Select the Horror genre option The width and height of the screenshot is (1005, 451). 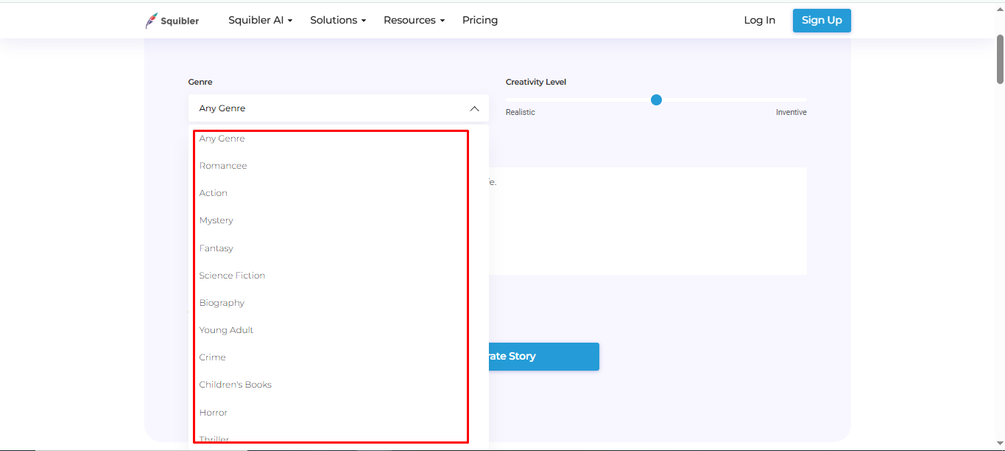(213, 412)
